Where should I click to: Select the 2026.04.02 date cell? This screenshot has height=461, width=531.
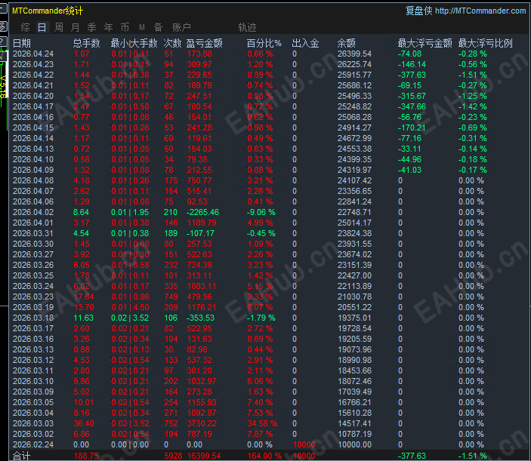click(33, 212)
